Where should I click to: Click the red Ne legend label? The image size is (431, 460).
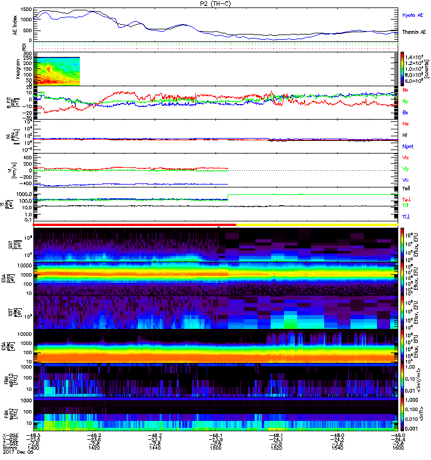pos(406,124)
